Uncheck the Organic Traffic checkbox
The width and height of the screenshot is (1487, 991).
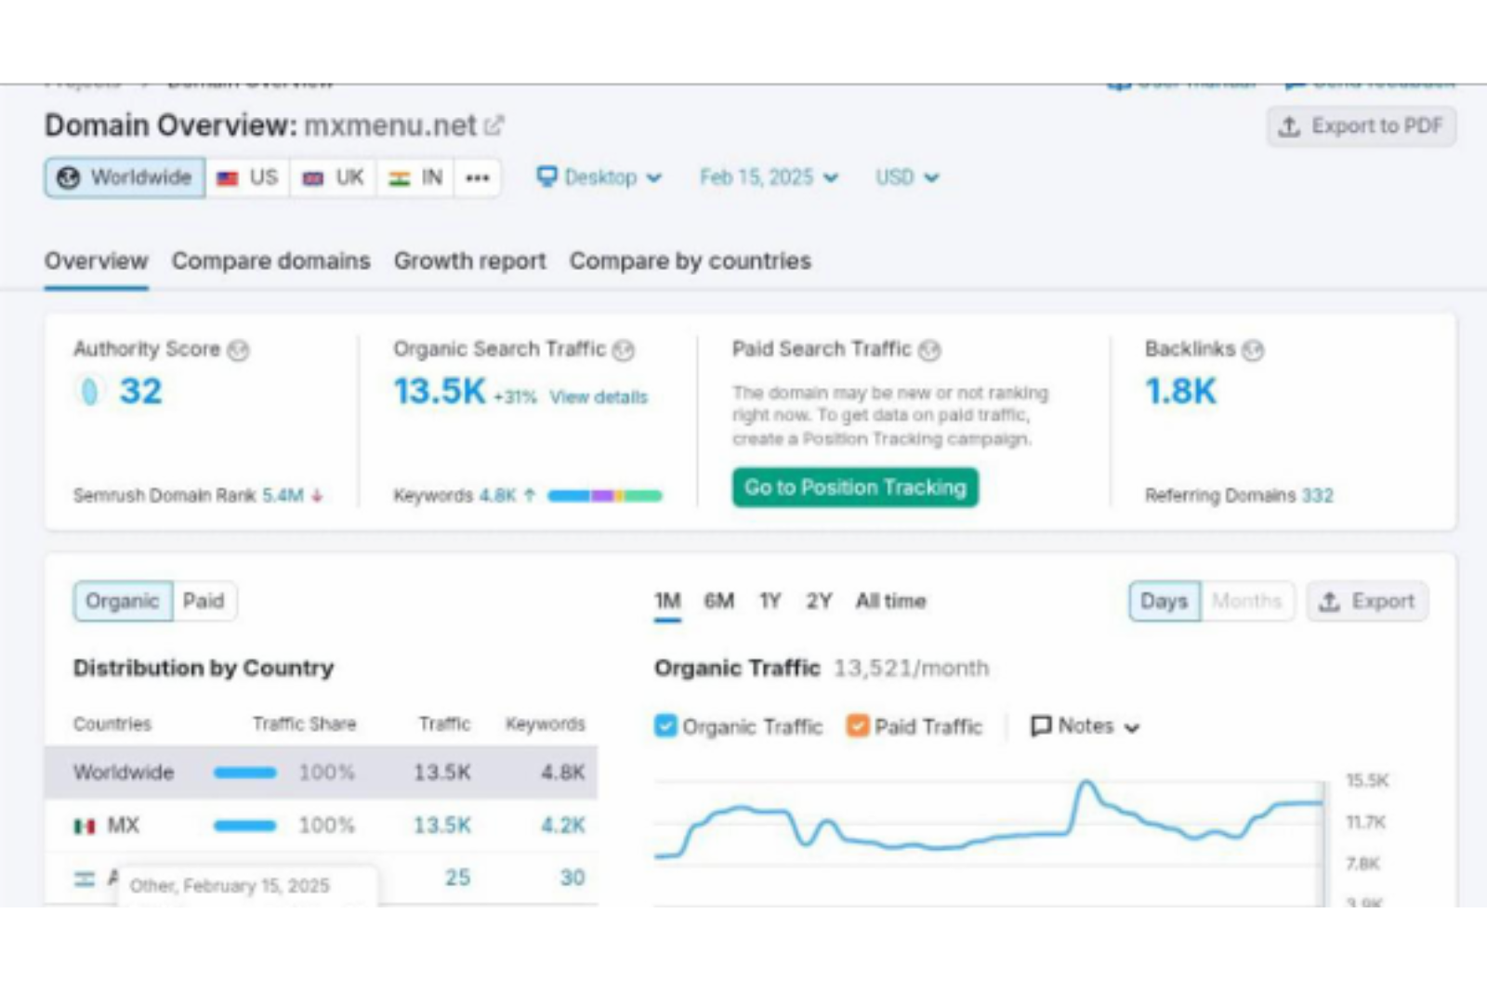click(665, 725)
